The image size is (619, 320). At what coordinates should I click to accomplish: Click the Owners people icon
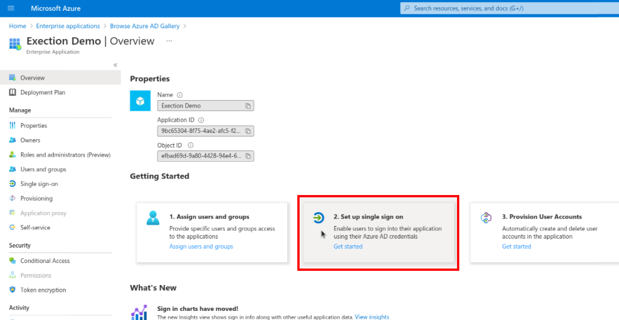[x=12, y=140]
